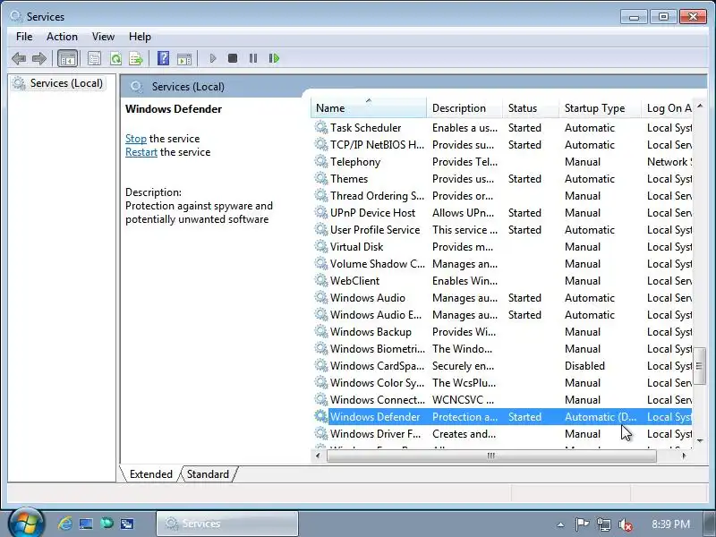
Task: Click the gear icon beside Windows Defender
Action: (x=321, y=416)
